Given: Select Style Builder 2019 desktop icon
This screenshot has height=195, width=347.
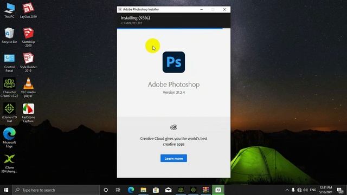Looking at the screenshot, I should 28,63.
